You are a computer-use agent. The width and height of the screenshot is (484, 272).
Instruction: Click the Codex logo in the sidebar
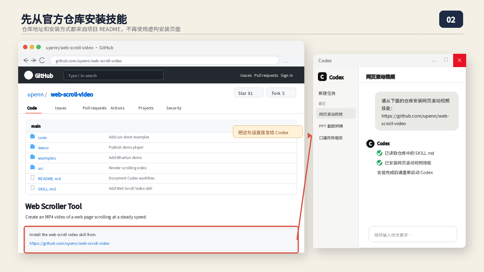click(x=322, y=77)
